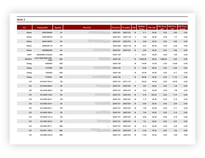Screen dimensions: 205x158
Task: Click the Makler Prov column header
Action: pyautogui.click(x=142, y=27)
